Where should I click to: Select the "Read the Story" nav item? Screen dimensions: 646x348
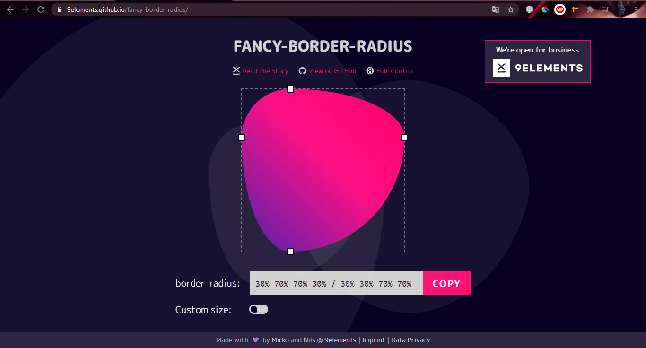[265, 70]
